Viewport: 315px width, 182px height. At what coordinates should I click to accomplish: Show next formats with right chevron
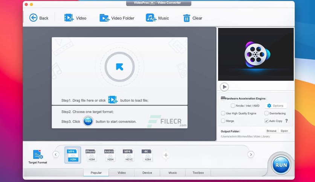[251, 154]
